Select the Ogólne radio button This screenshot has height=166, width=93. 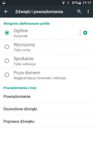pyautogui.click(x=7, y=33)
